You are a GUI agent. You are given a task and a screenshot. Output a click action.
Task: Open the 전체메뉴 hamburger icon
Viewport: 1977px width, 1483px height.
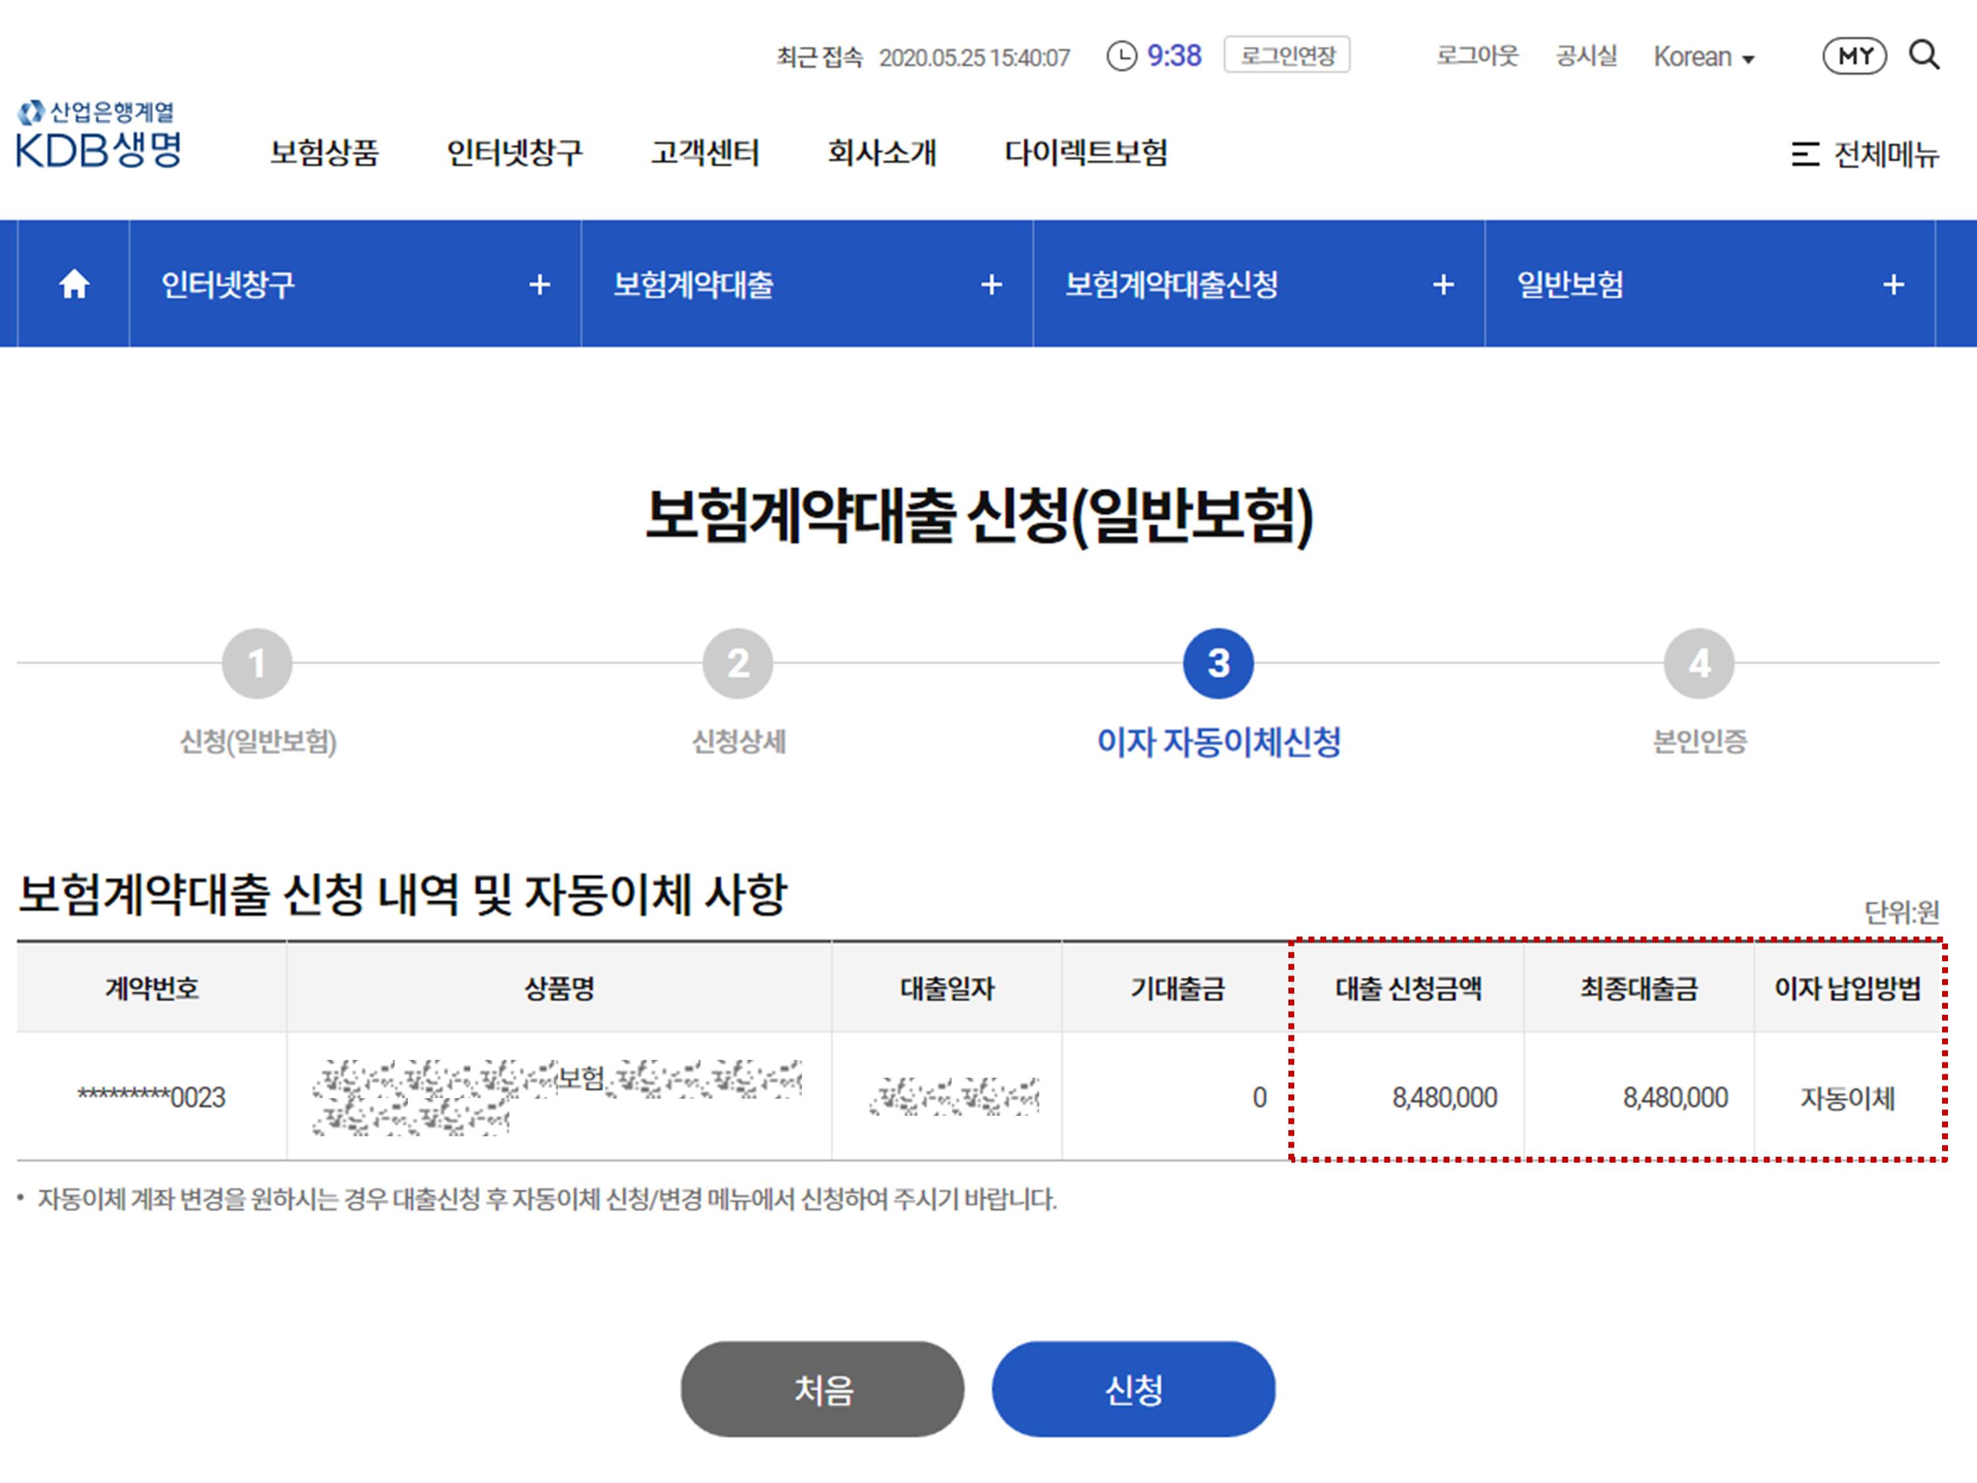pyautogui.click(x=1804, y=154)
